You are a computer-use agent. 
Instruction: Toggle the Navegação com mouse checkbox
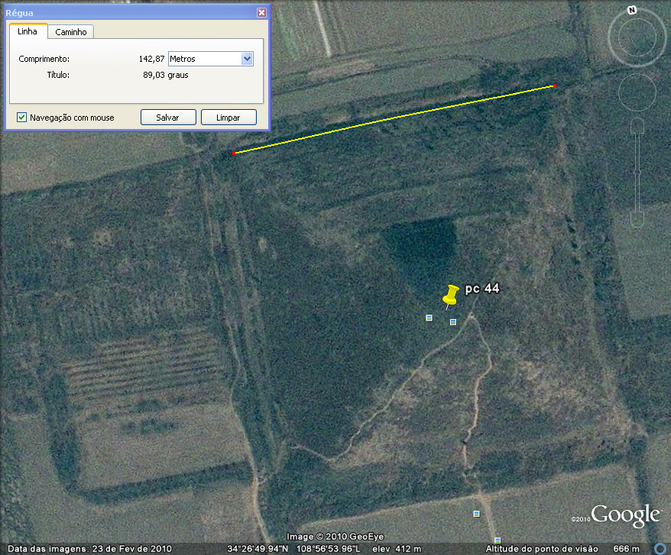[x=22, y=118]
